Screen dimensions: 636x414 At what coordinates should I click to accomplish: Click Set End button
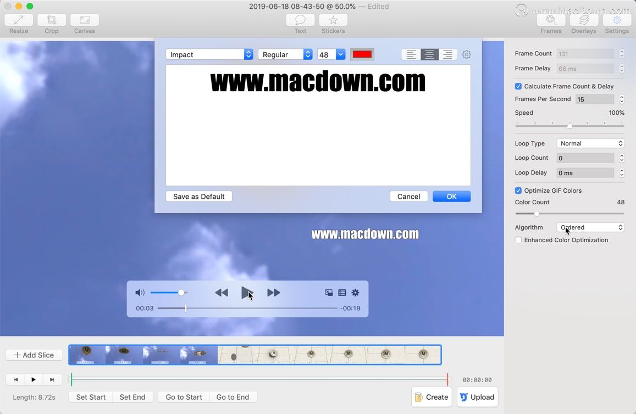pyautogui.click(x=132, y=397)
